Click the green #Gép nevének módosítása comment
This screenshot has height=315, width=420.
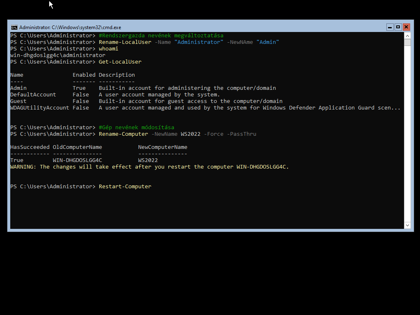click(x=137, y=128)
